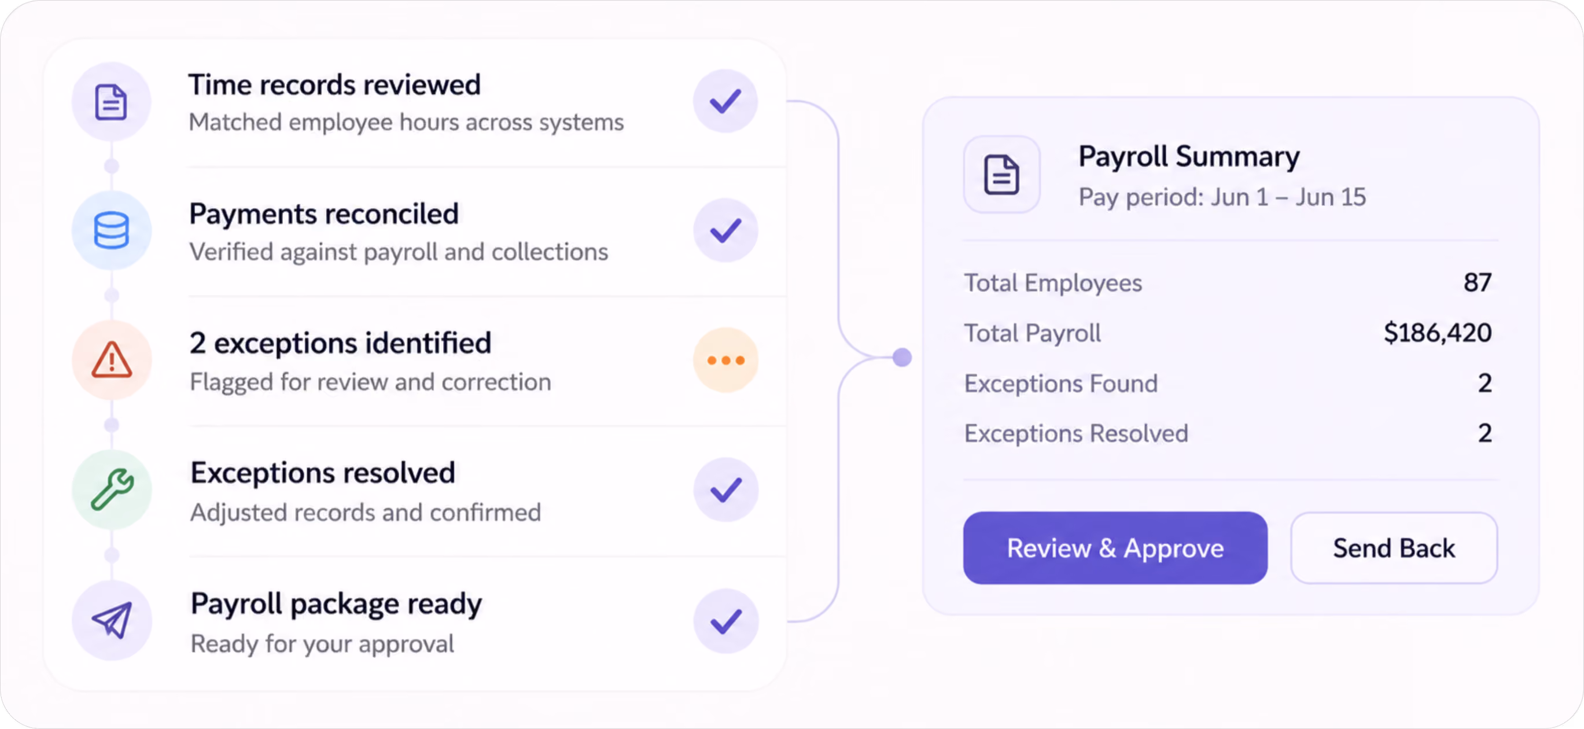Click the Exceptions Resolved label in summary
Screen dimensions: 1584x729
(1076, 433)
